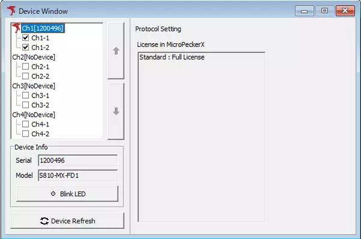Click the Serial field showing 1200496
This screenshot has height=239, width=361.
tap(78, 160)
